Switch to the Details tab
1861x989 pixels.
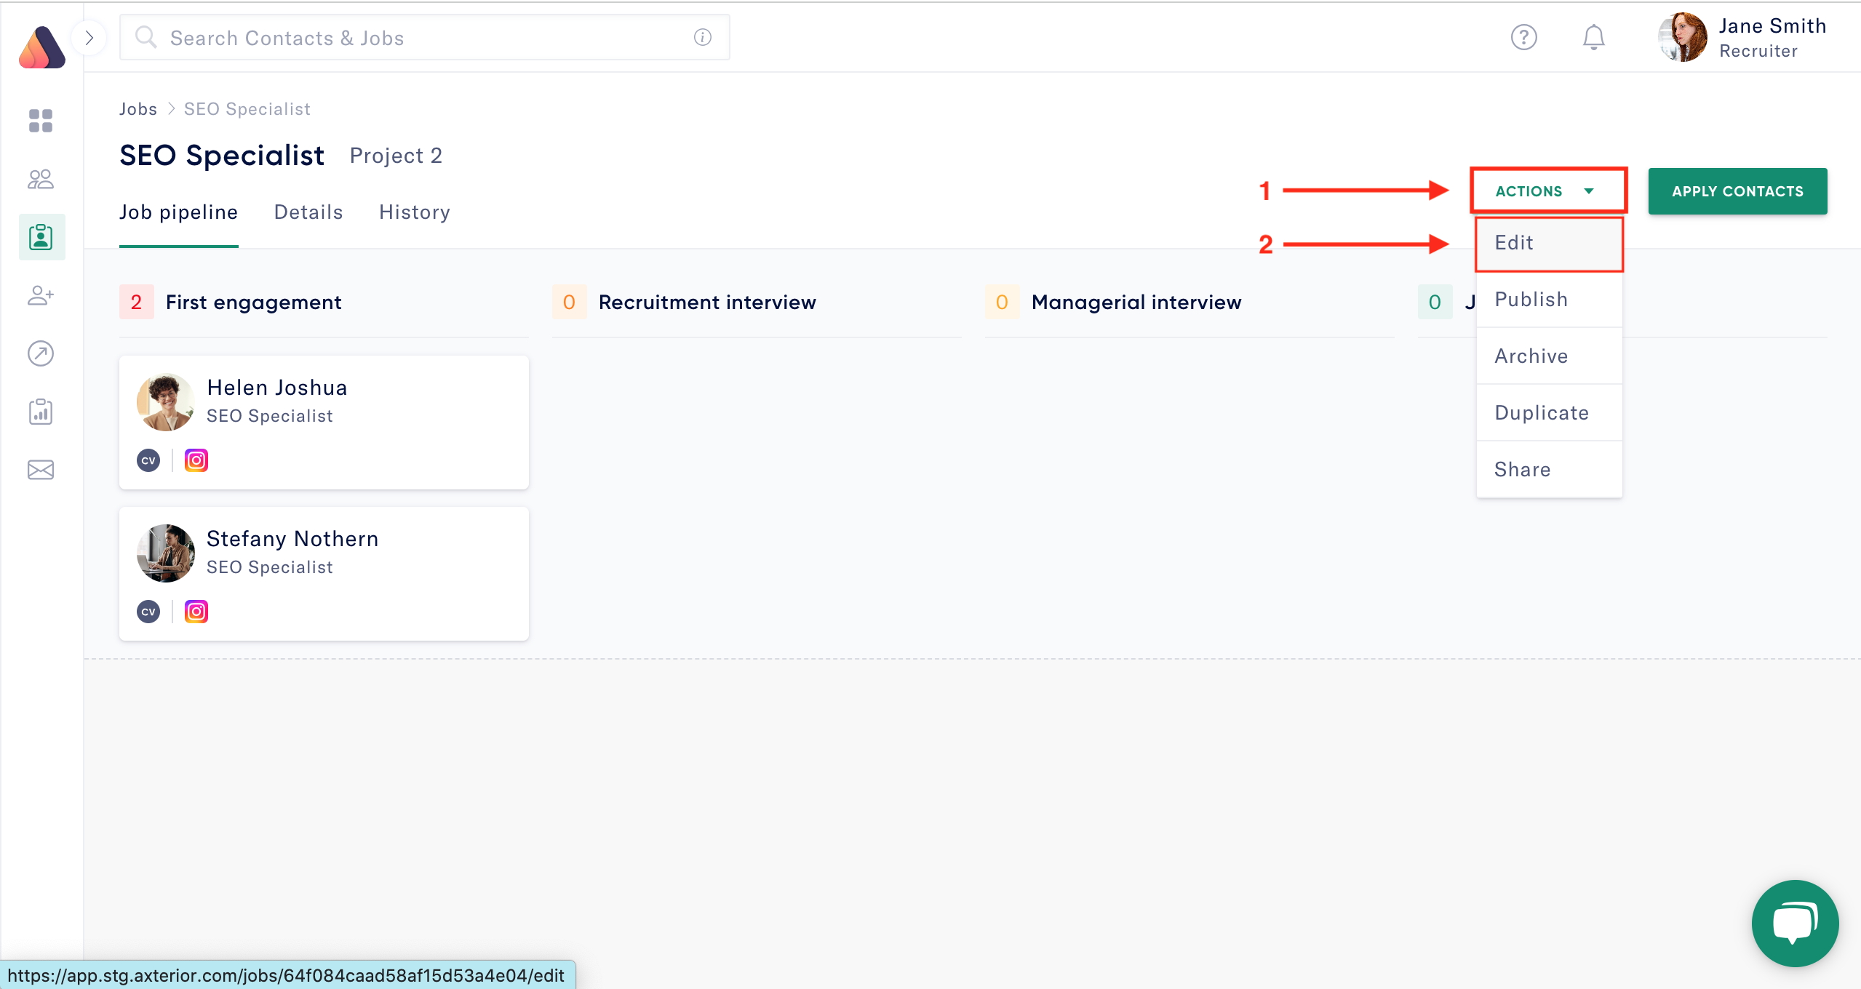tap(308, 212)
